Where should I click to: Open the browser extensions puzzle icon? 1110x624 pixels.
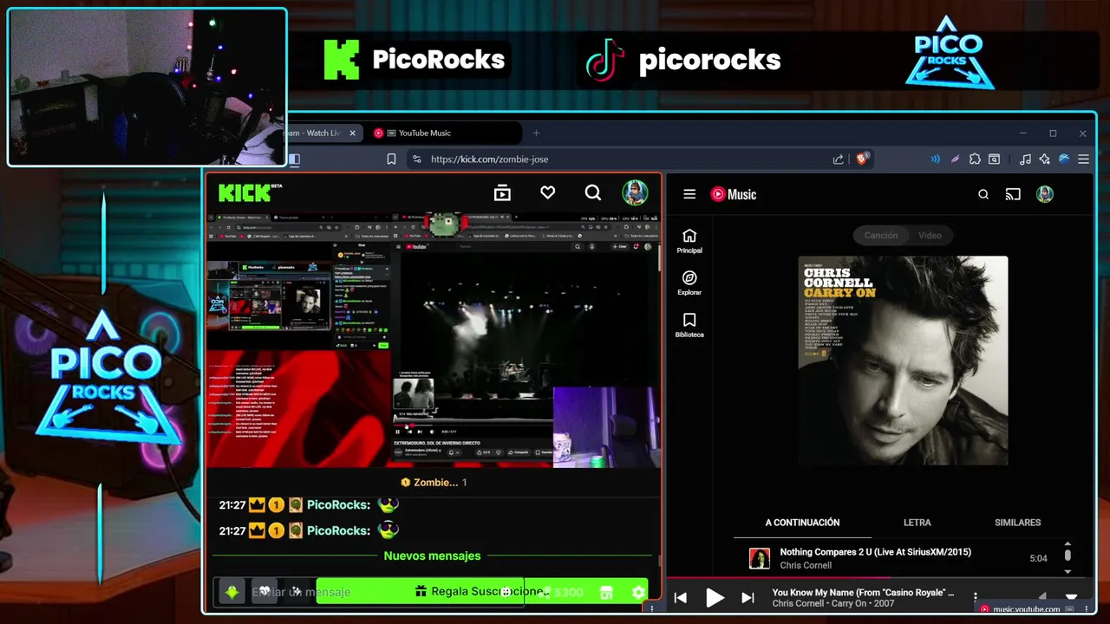975,159
